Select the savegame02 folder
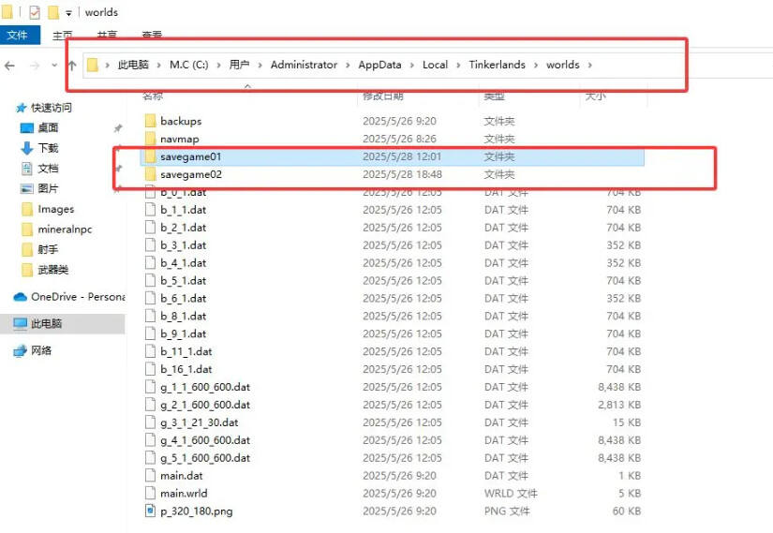 click(190, 174)
